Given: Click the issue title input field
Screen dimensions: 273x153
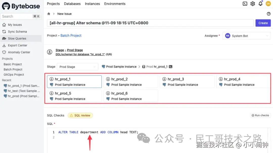Looking at the screenshot, I should click(x=150, y=23).
